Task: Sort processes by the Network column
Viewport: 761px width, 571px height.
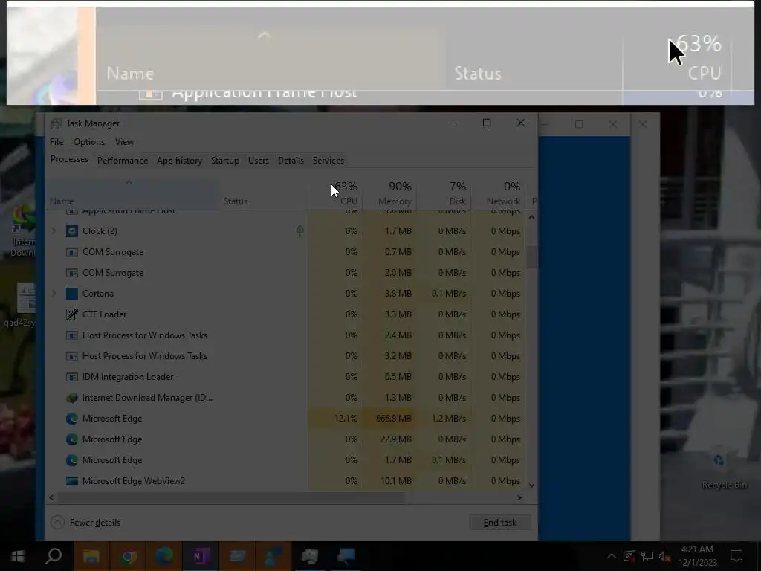Action: click(x=498, y=193)
